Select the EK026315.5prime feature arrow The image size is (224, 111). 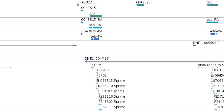[97, 83]
